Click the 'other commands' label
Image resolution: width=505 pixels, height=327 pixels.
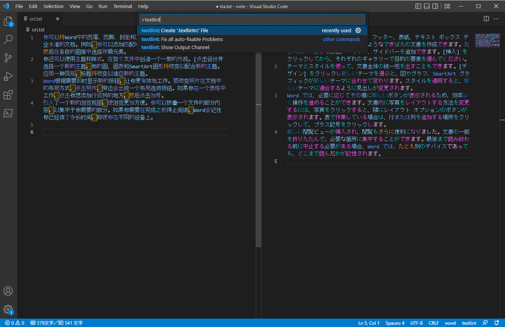coord(341,39)
